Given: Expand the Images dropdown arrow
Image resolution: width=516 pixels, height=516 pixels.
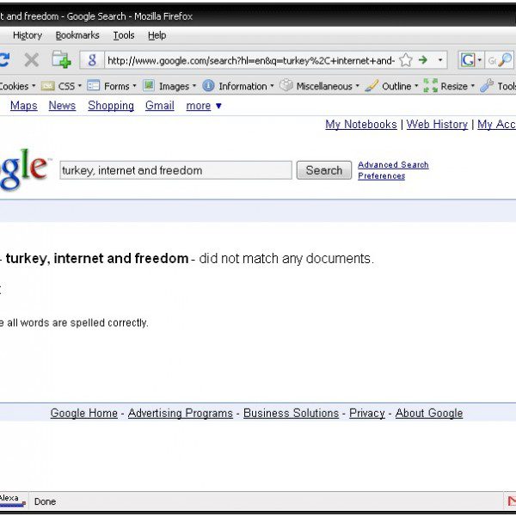Looking at the screenshot, I should click(194, 86).
